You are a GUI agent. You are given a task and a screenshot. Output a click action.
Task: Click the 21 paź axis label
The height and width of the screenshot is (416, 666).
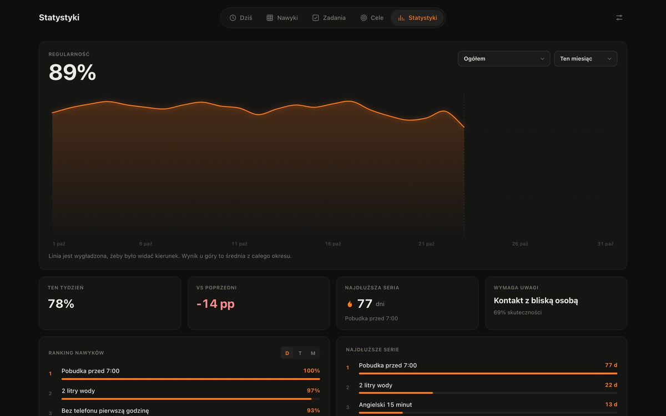(426, 244)
